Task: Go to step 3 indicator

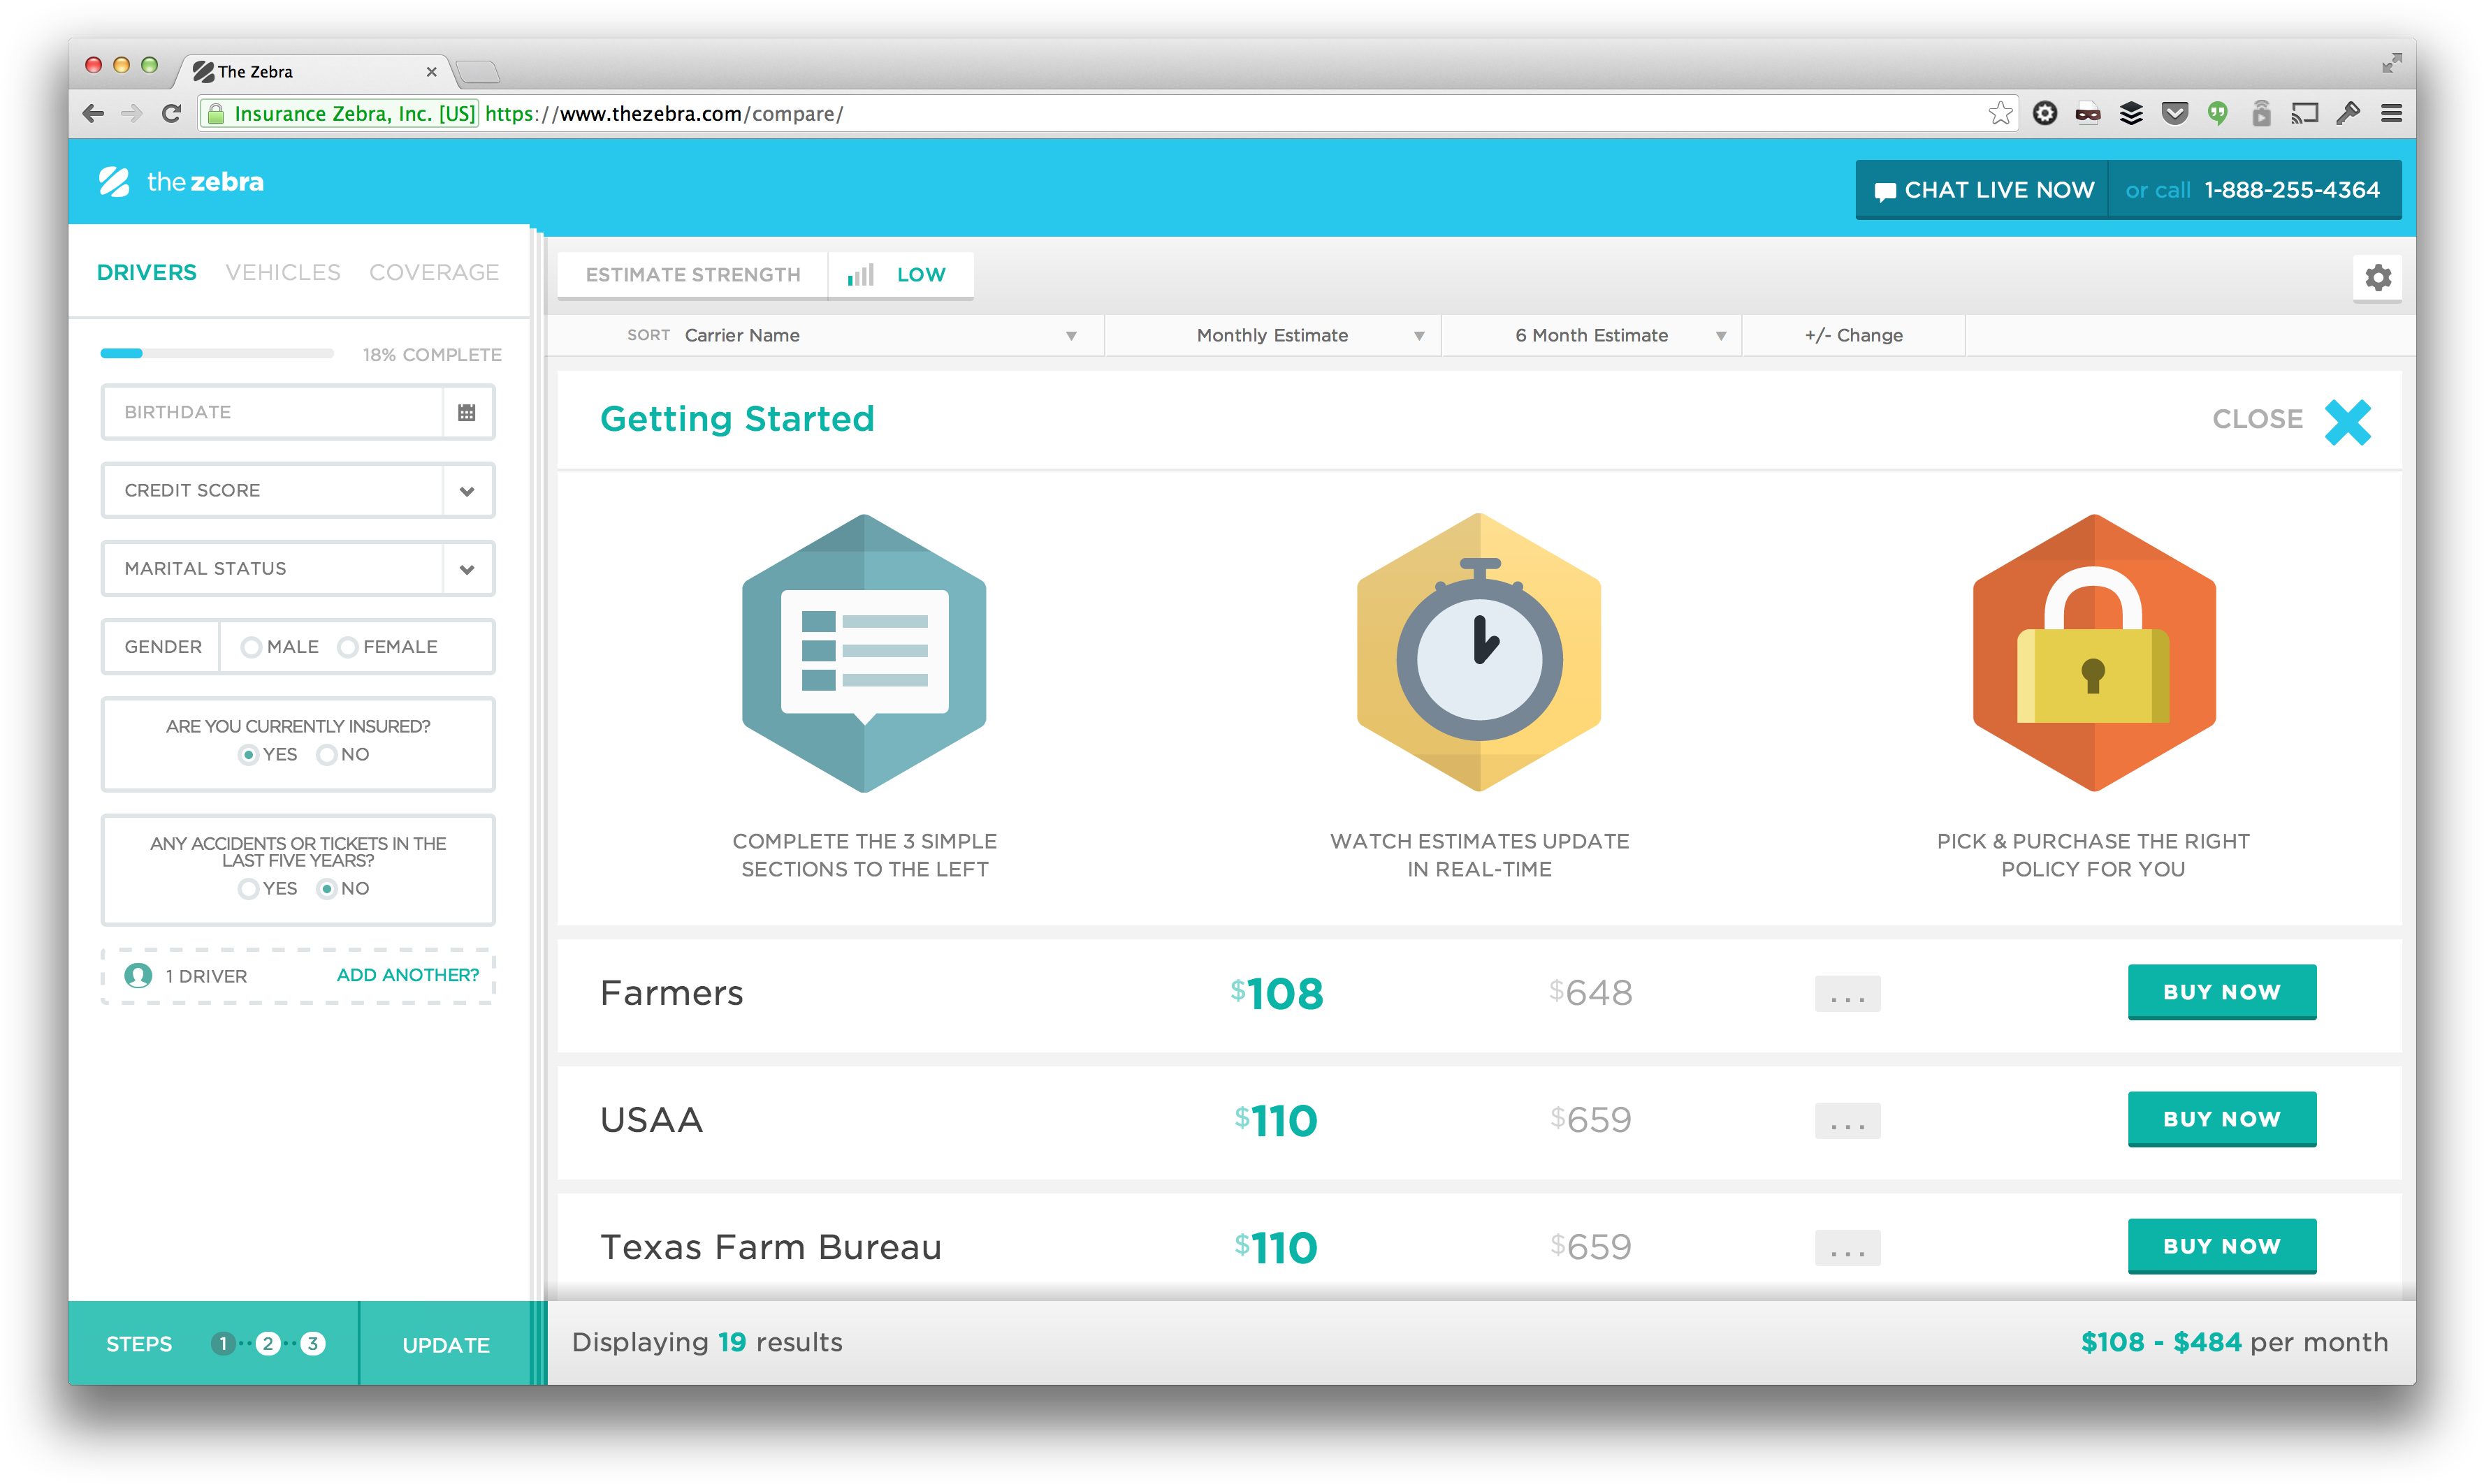Action: [313, 1344]
